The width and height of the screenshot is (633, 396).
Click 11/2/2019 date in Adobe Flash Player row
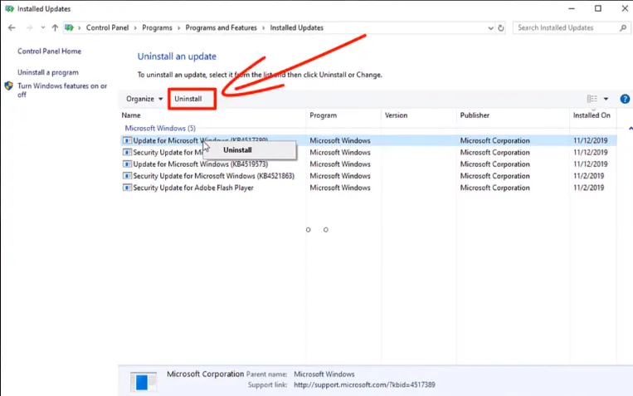click(588, 188)
